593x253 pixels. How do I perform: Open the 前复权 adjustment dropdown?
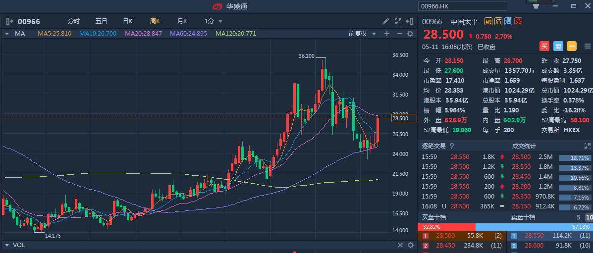(360, 34)
